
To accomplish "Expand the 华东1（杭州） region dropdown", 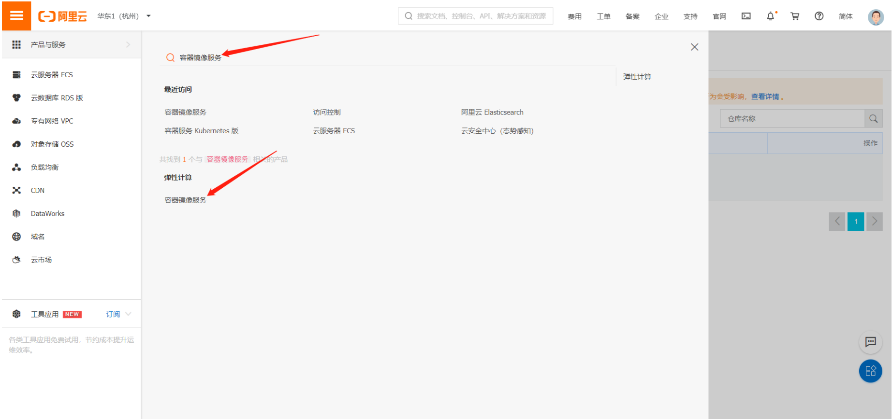I will pos(124,16).
